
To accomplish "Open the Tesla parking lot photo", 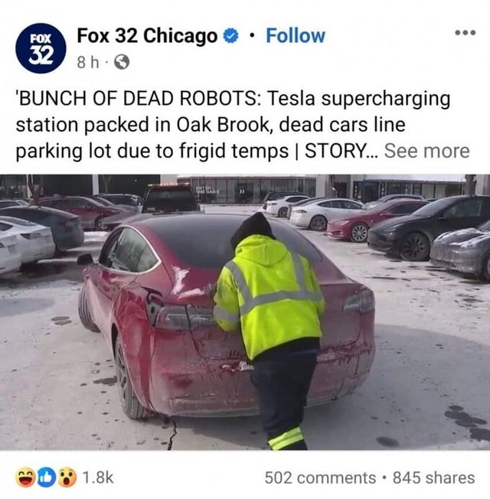I will (245, 312).
